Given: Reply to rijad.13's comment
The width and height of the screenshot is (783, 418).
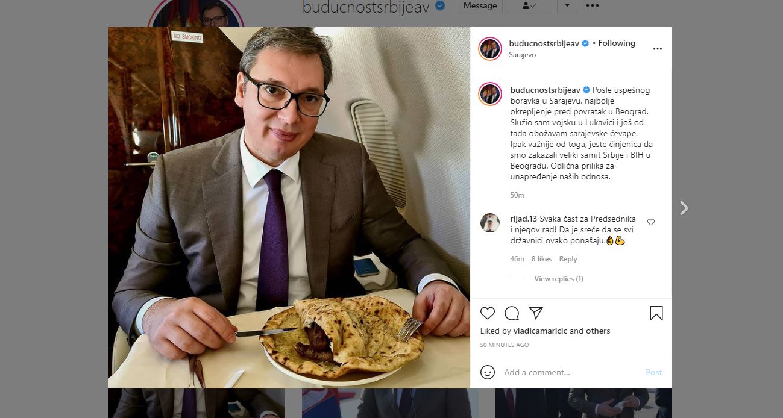Looking at the screenshot, I should coord(568,258).
